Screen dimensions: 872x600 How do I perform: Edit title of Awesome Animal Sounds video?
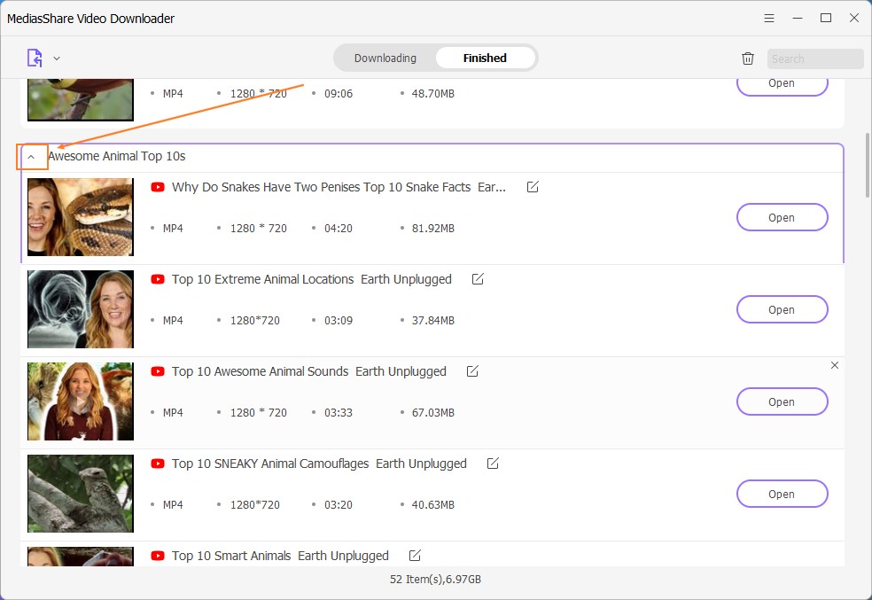[x=472, y=371]
